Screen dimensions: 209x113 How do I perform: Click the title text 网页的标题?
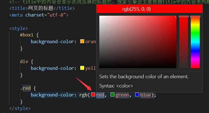click(41, 8)
